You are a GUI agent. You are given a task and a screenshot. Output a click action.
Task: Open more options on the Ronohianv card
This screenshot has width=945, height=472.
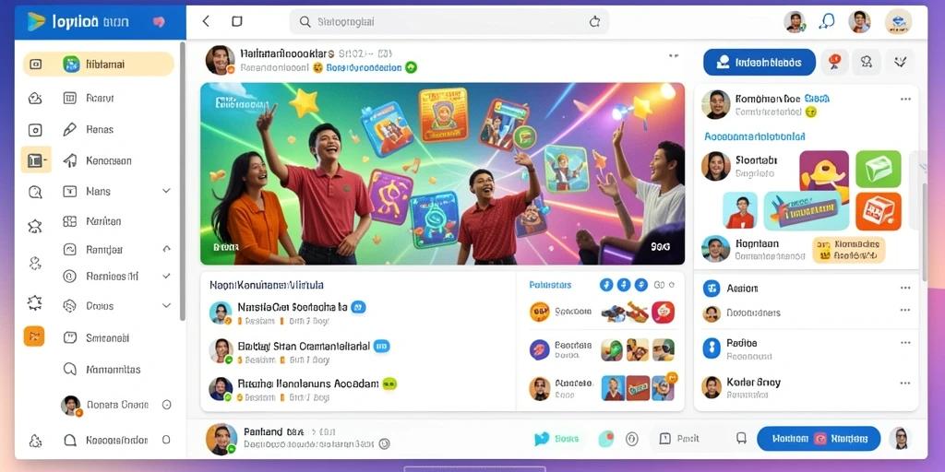point(905,99)
